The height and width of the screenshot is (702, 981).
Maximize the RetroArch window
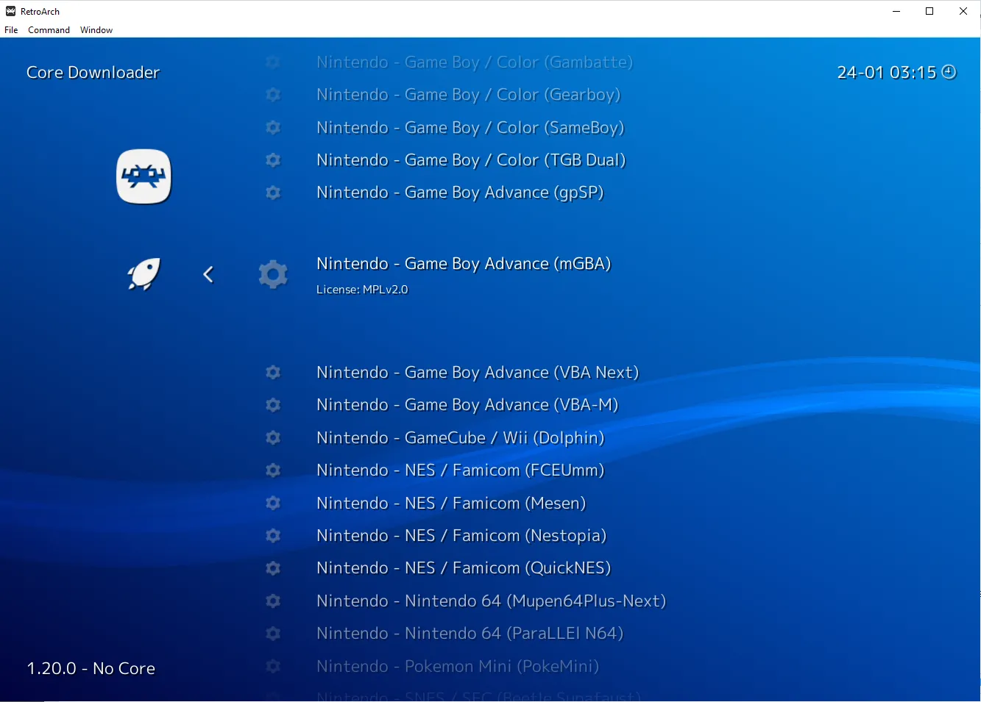point(929,11)
